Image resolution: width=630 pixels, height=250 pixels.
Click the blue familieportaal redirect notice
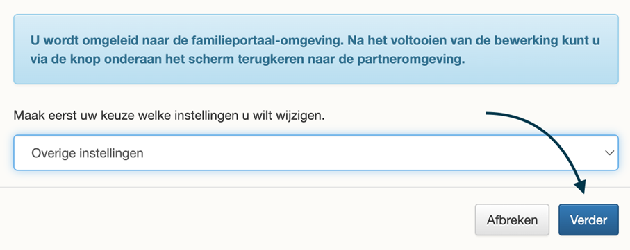point(316,49)
